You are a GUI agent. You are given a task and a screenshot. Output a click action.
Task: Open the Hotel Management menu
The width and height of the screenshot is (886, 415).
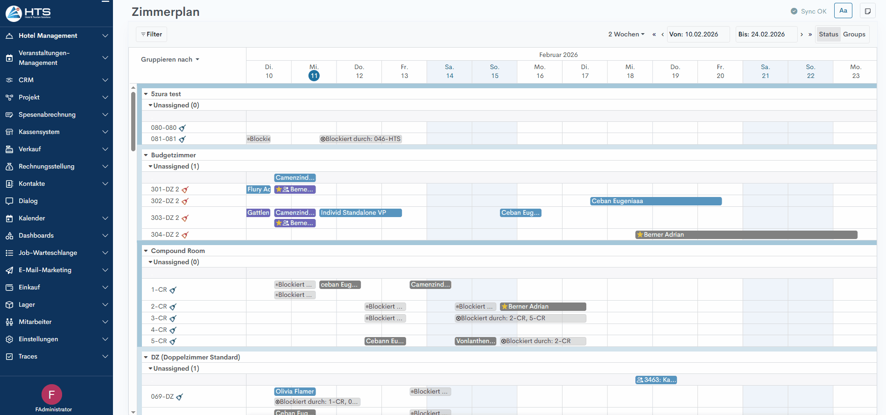click(56, 36)
